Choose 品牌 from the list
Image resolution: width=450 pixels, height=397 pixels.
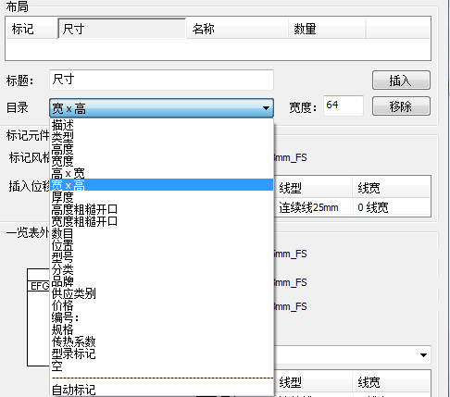(x=161, y=281)
